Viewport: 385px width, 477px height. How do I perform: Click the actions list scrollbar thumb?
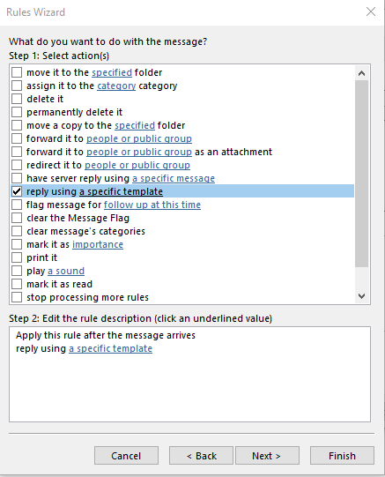(x=361, y=174)
